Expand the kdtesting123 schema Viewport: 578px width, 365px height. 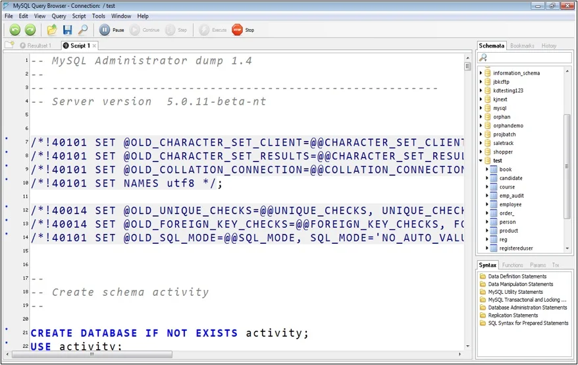pos(481,90)
